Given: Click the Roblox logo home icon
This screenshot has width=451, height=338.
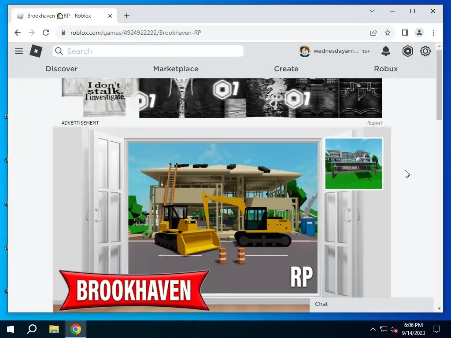Looking at the screenshot, I should tap(36, 51).
